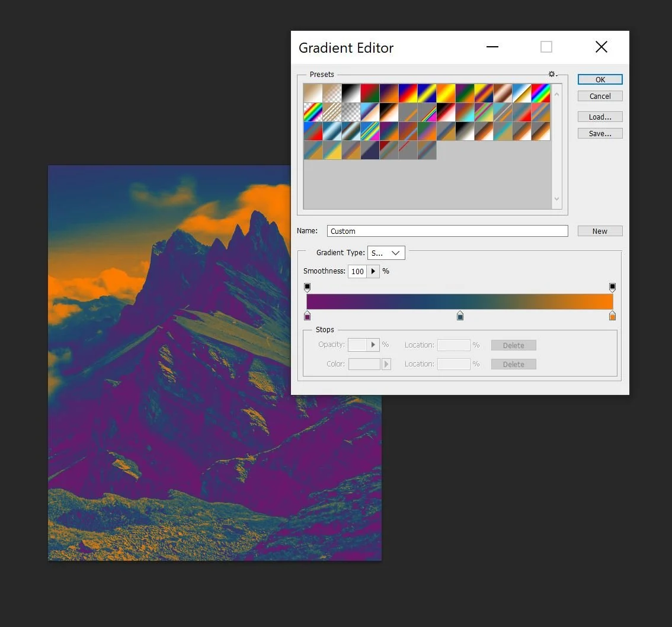672x627 pixels.
Task: Open the Gradient Type dropdown
Action: click(x=397, y=253)
